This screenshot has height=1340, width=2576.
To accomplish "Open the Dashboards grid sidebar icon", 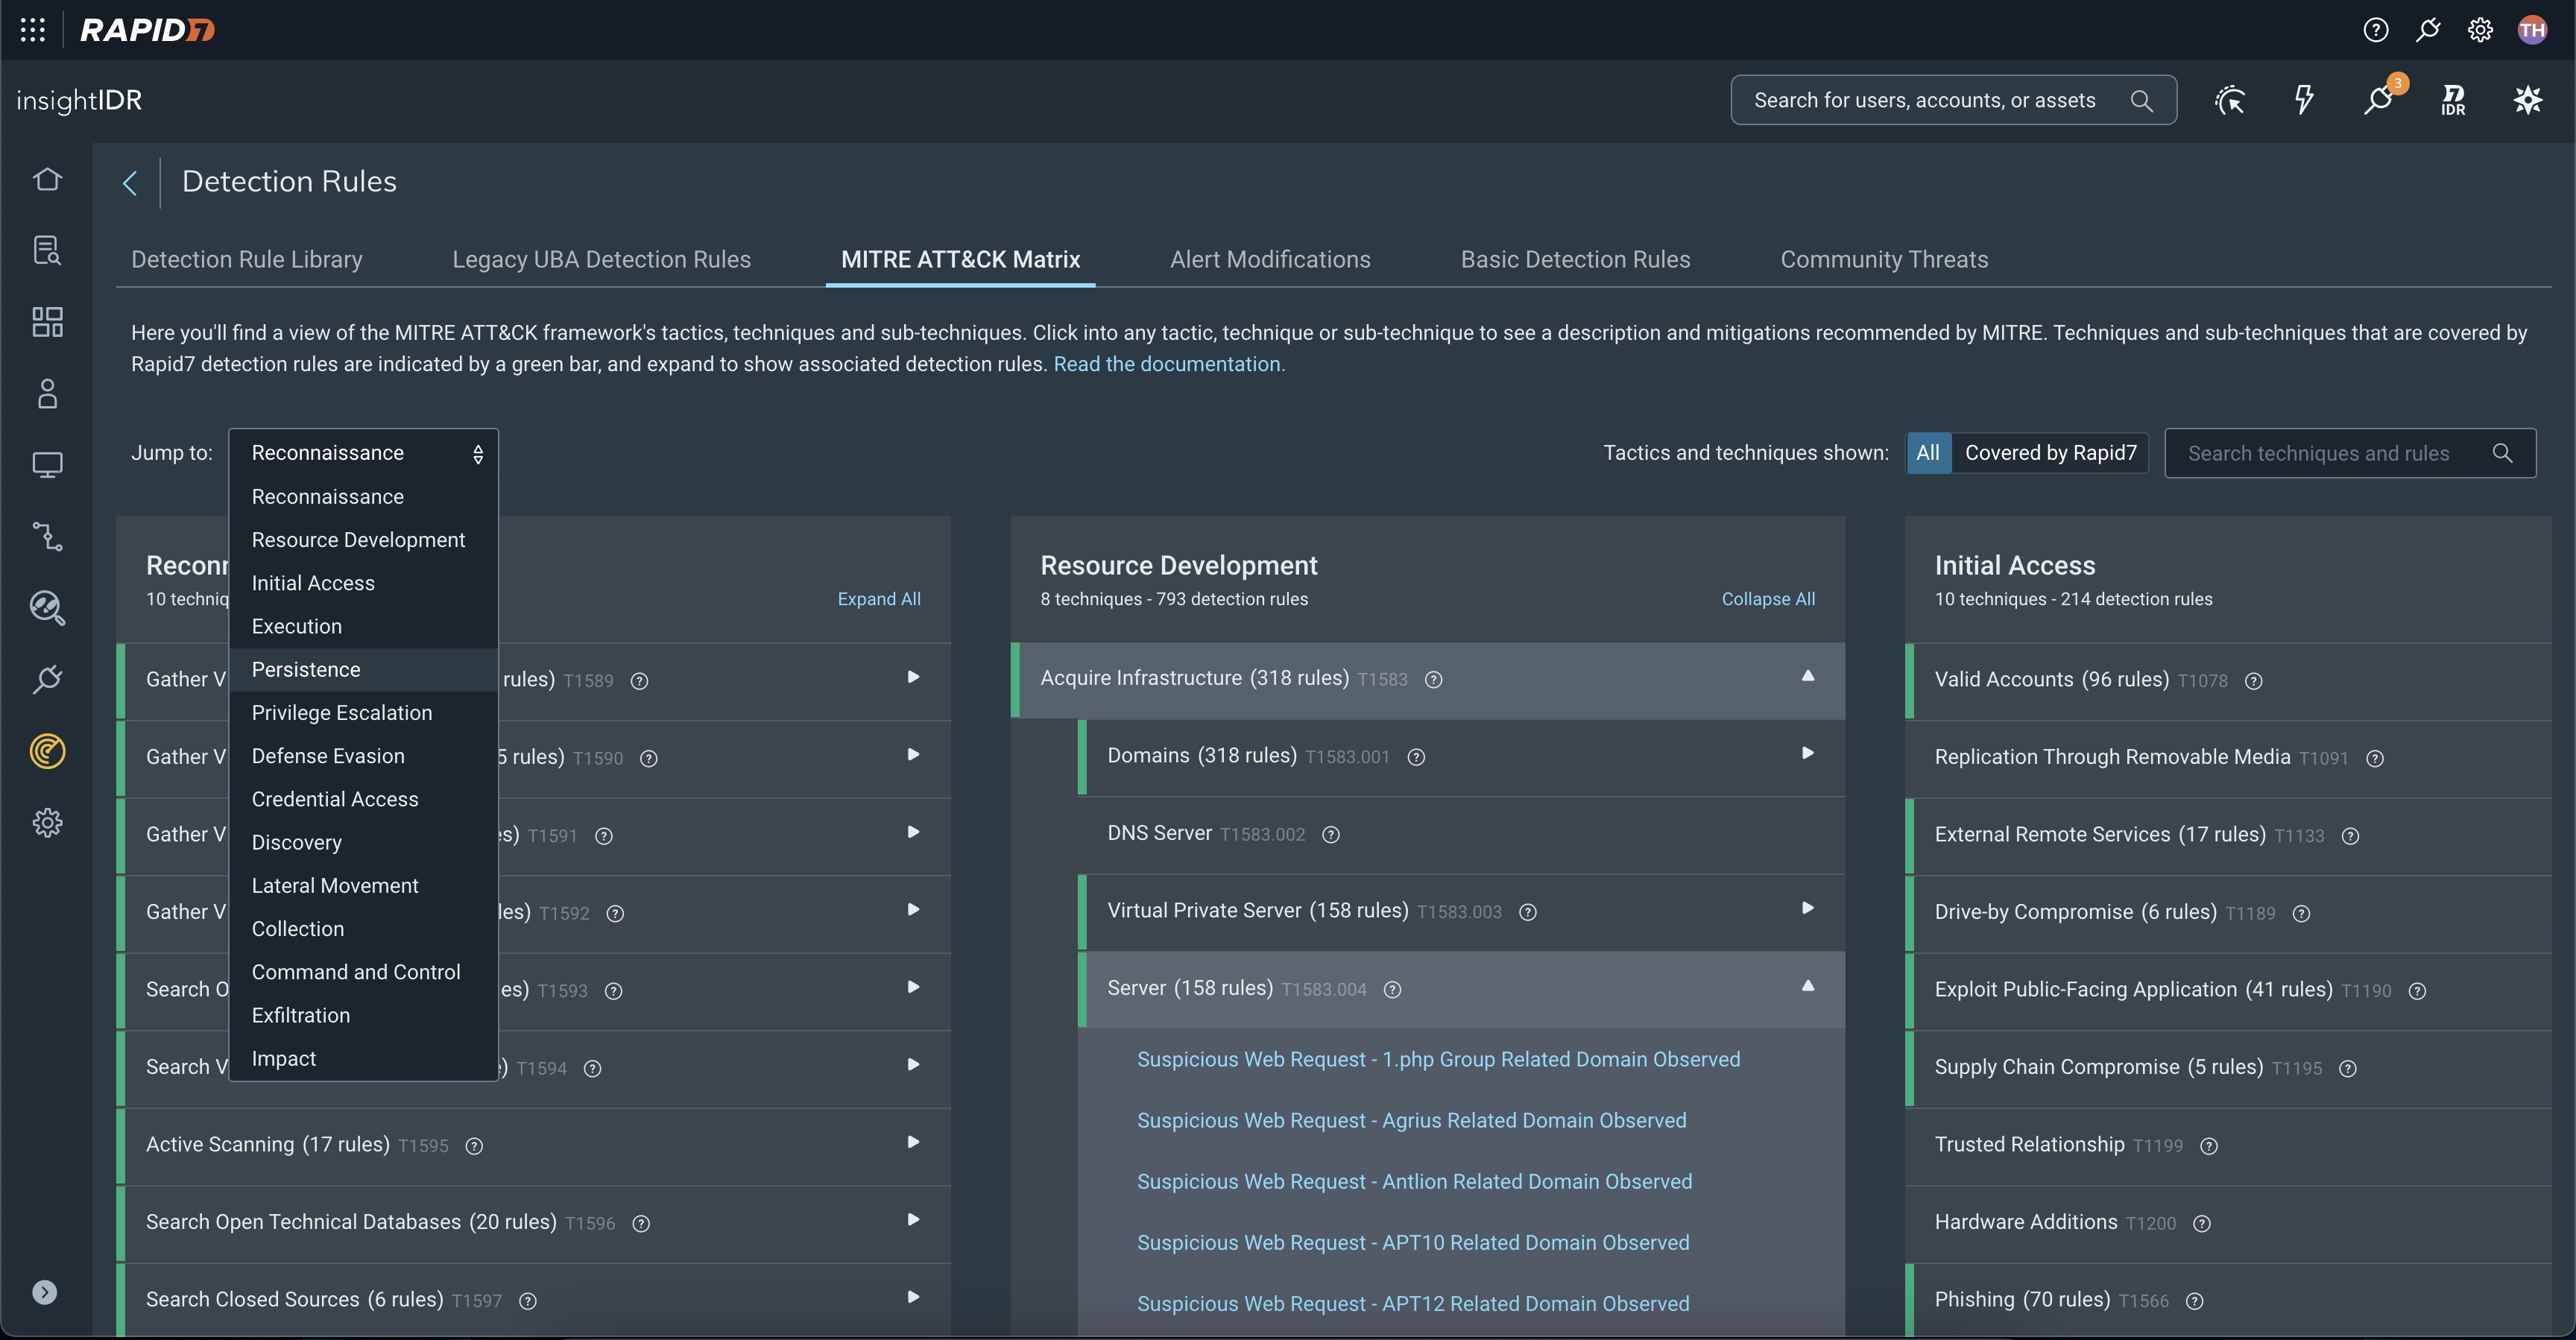I will coord(47,322).
